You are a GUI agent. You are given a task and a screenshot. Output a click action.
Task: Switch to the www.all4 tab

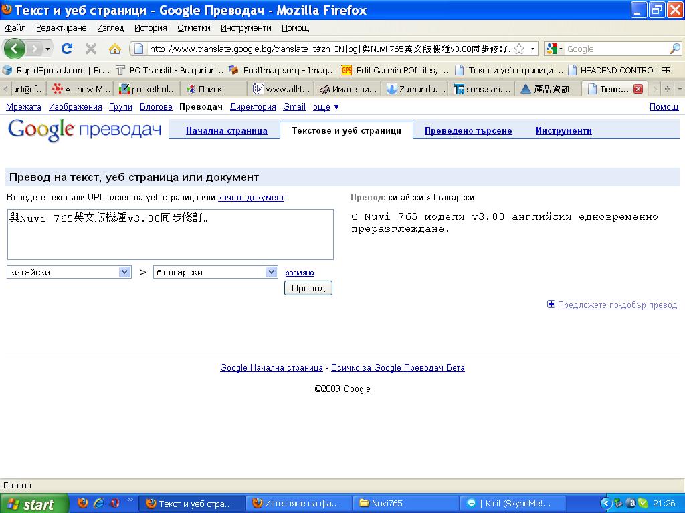coord(282,89)
